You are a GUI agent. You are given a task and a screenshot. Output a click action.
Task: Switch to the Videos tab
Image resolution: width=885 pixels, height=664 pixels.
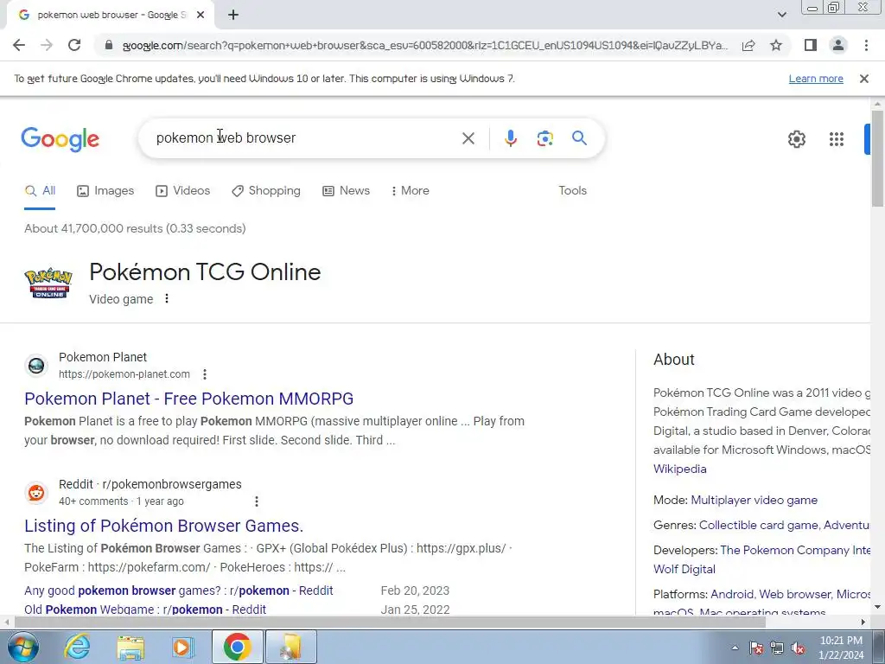(183, 191)
